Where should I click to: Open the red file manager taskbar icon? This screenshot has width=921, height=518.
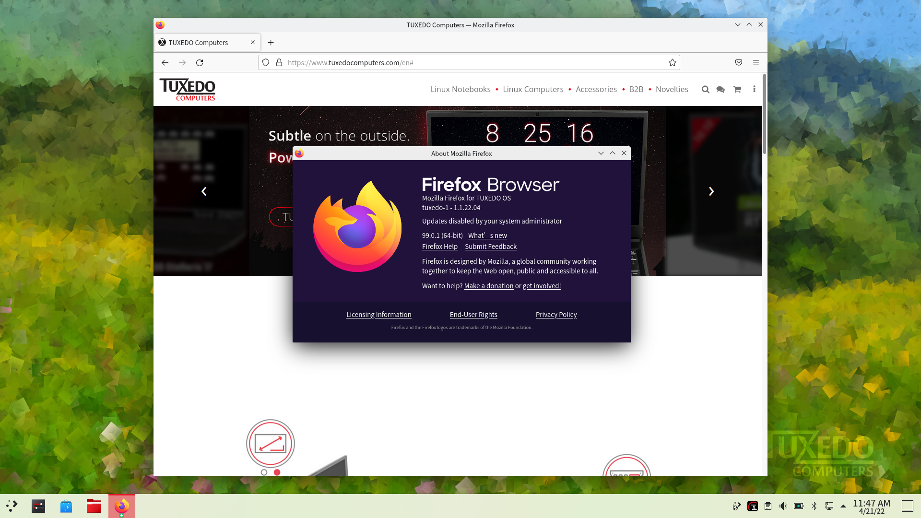(94, 506)
